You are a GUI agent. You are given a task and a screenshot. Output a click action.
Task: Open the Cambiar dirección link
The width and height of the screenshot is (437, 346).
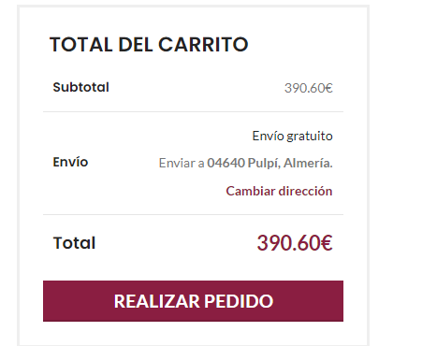coord(279,191)
